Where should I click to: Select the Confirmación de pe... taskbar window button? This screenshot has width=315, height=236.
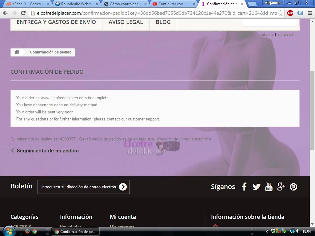[x=76, y=231]
